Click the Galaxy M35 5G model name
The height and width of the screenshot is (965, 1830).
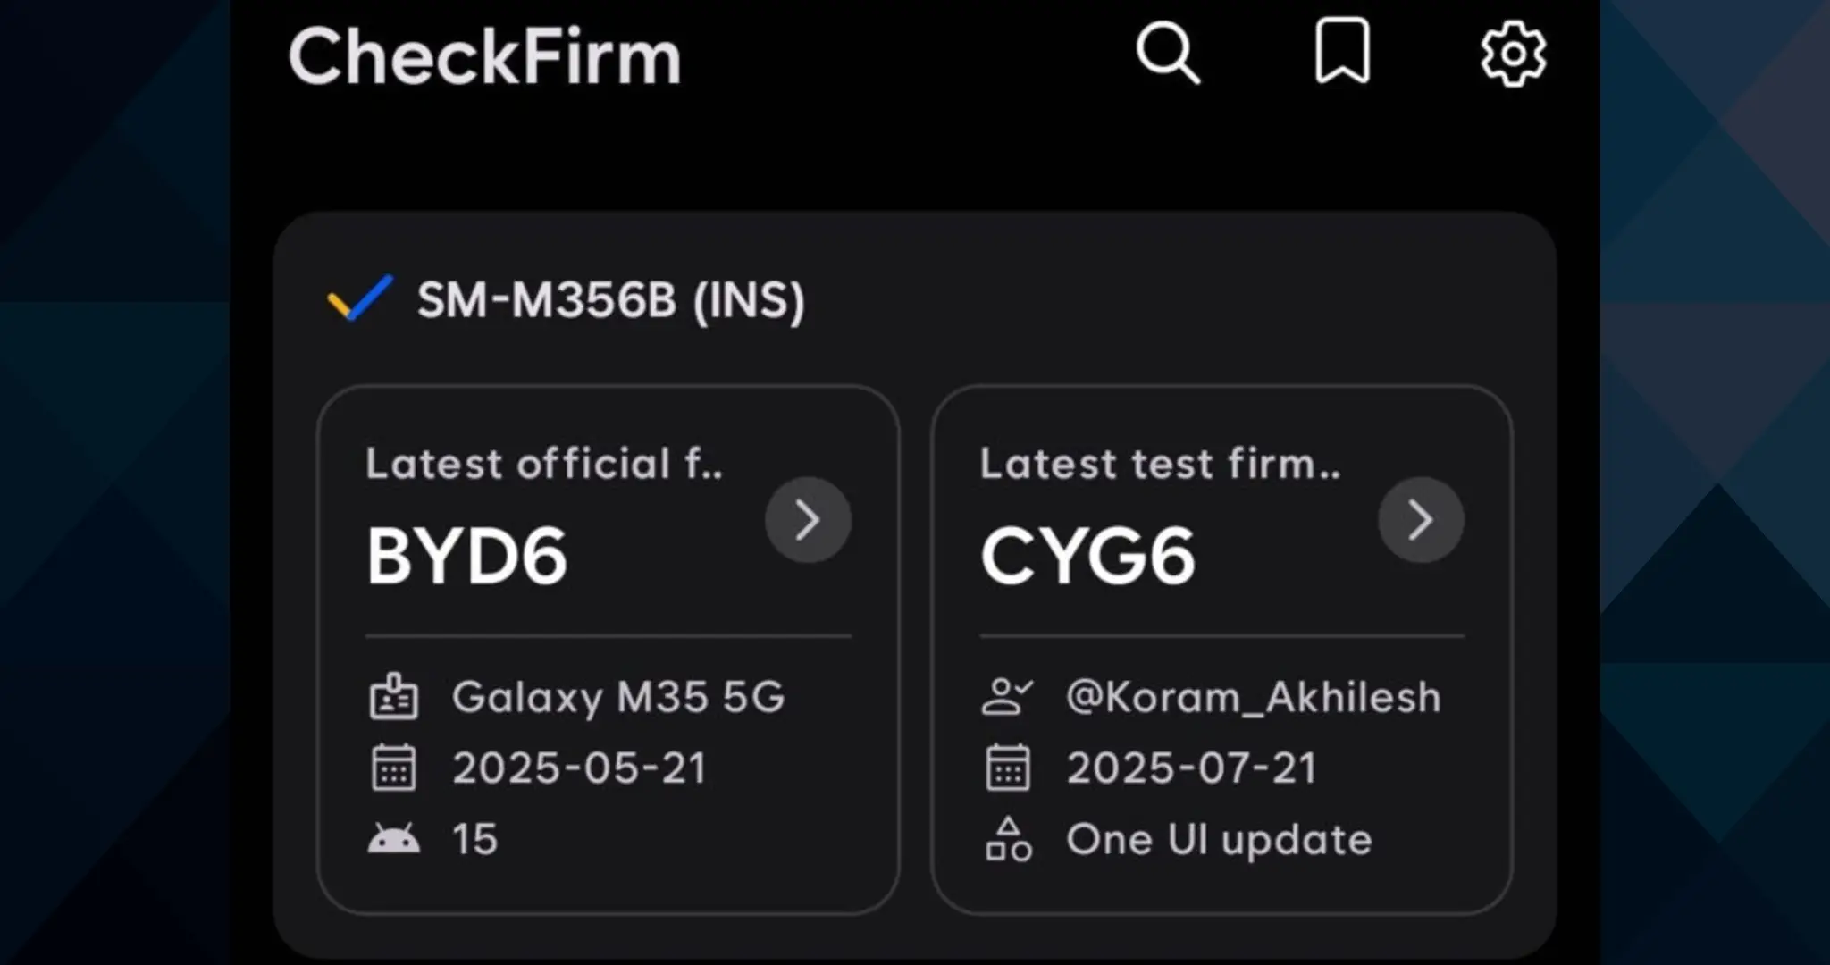tap(618, 697)
